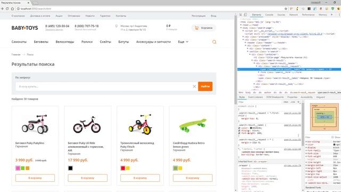The width and height of the screenshot is (341, 192).
Task: Add Беговел Puky Pukylino to cart
Action: pyautogui.click(x=35, y=178)
